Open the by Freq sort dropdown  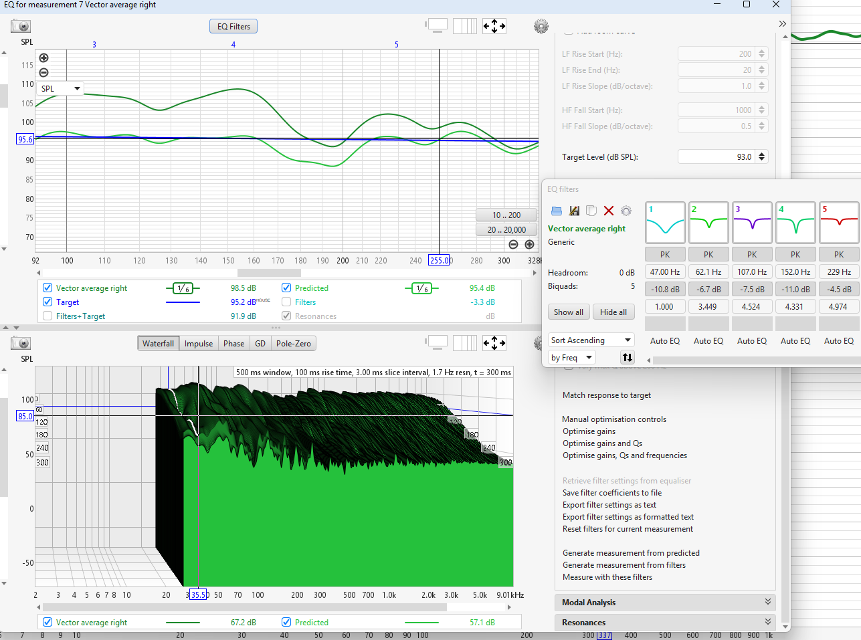coord(572,357)
